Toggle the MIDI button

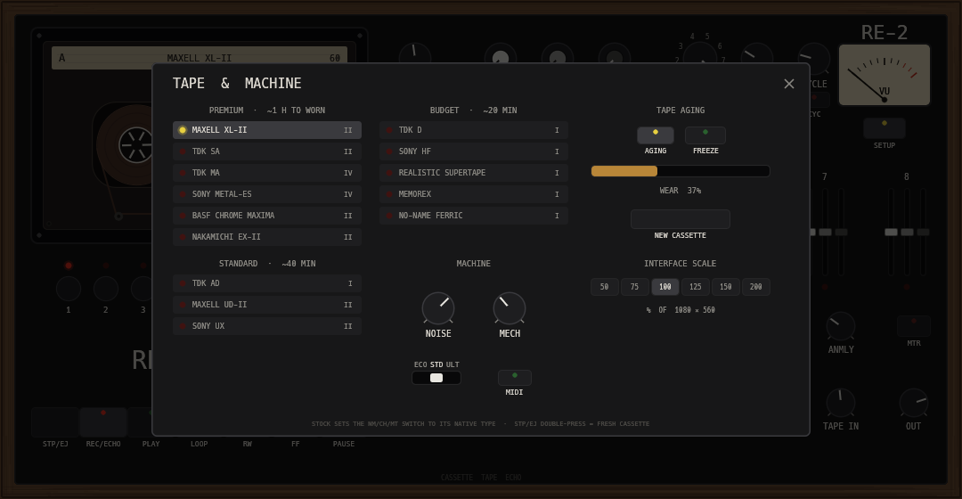pyautogui.click(x=514, y=378)
